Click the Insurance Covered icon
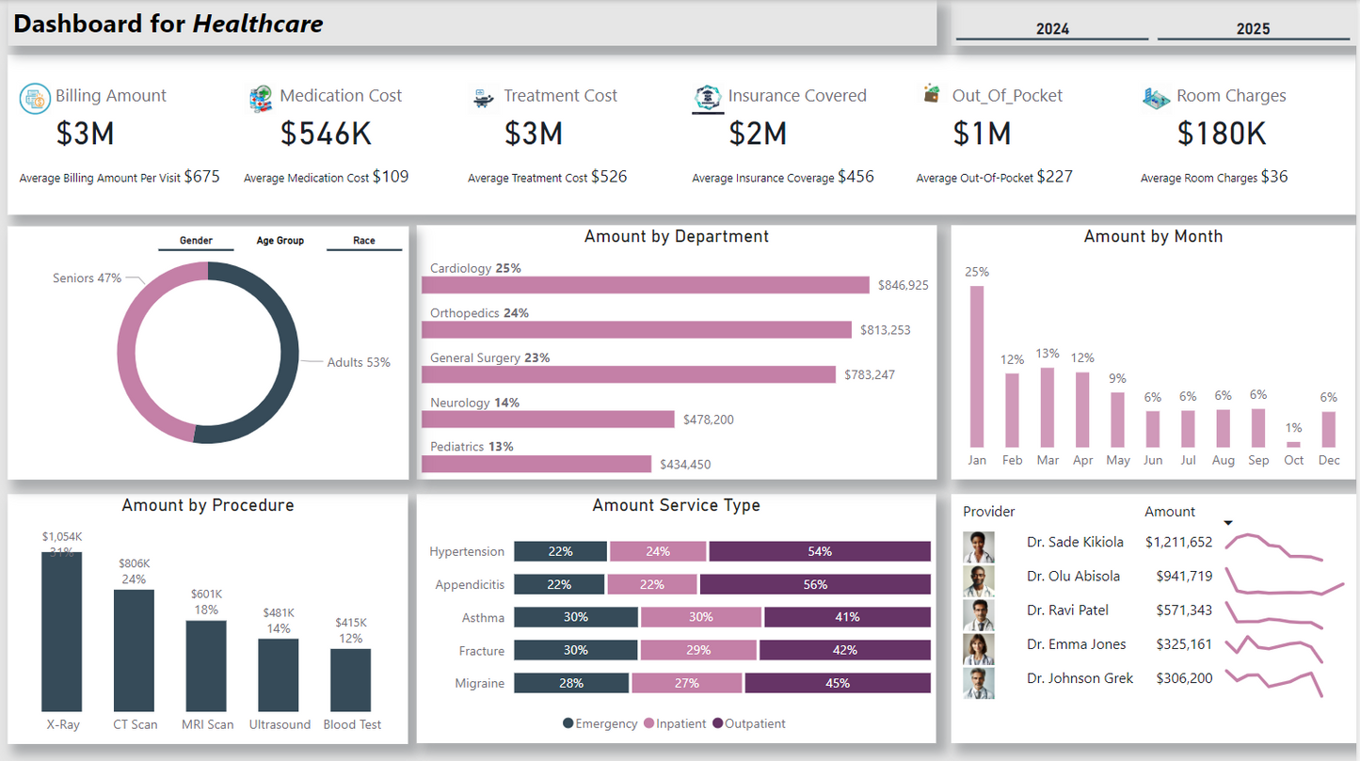The height and width of the screenshot is (761, 1360). [708, 97]
